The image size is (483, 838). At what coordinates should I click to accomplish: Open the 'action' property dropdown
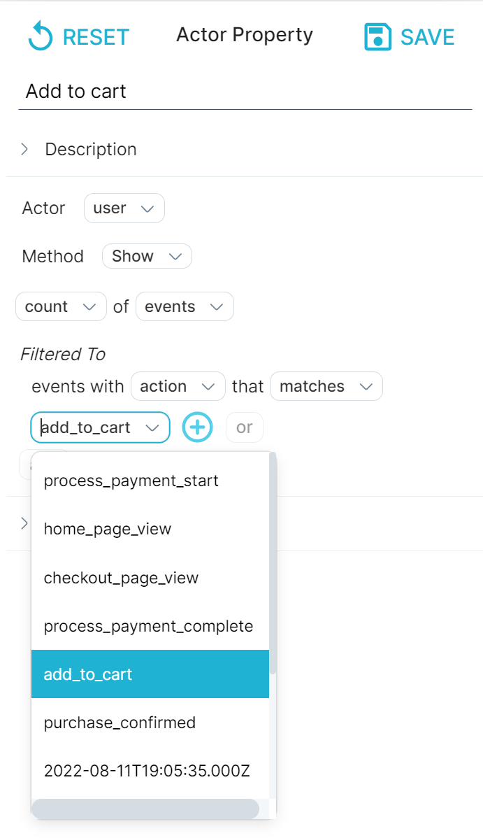178,386
